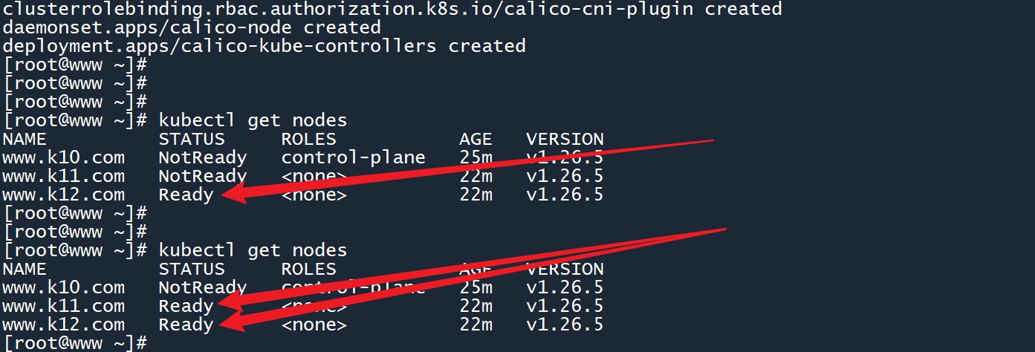Click www.k10.com in the first node list
1035x352 pixels.
click(63, 157)
